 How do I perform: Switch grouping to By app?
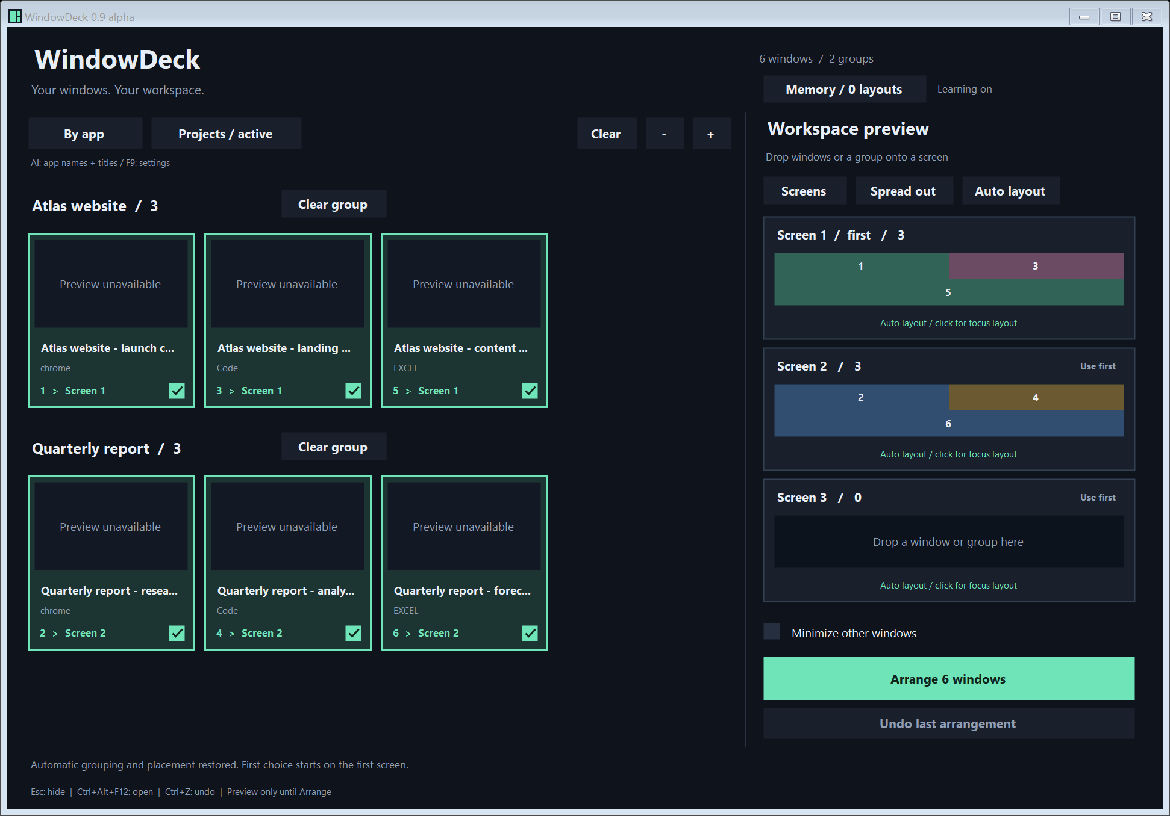pos(85,134)
